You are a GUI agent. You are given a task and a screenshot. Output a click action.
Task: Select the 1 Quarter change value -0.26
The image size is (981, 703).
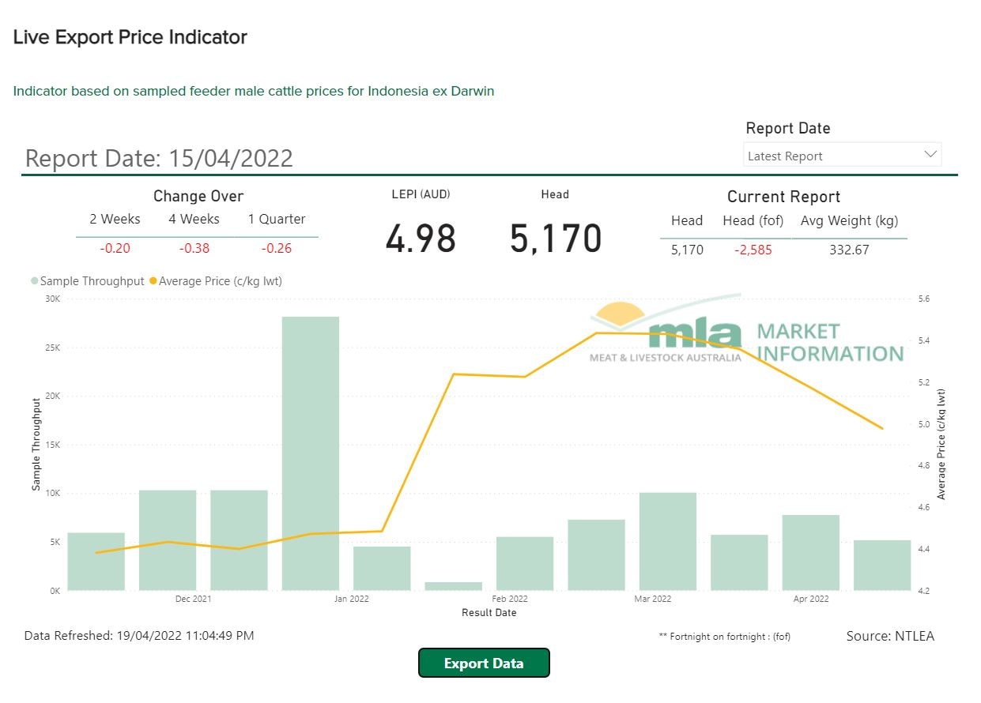(x=276, y=248)
